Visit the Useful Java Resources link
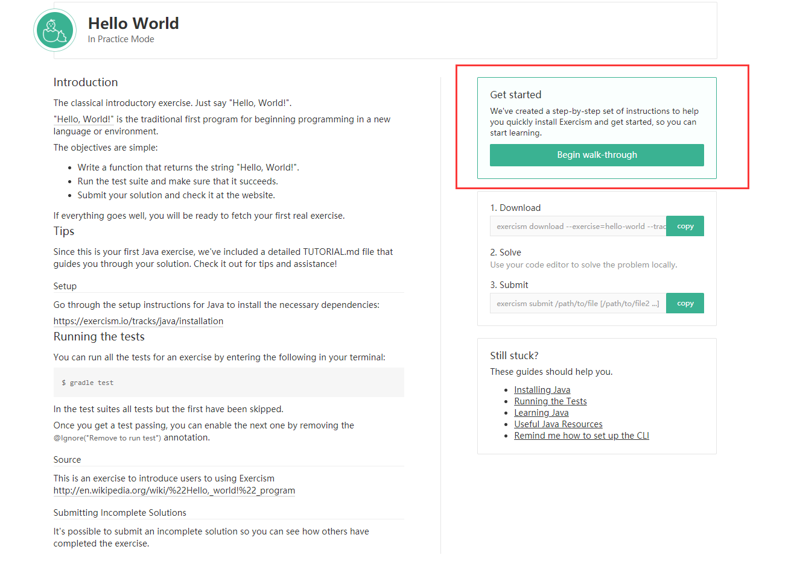The width and height of the screenshot is (794, 561). 558,424
